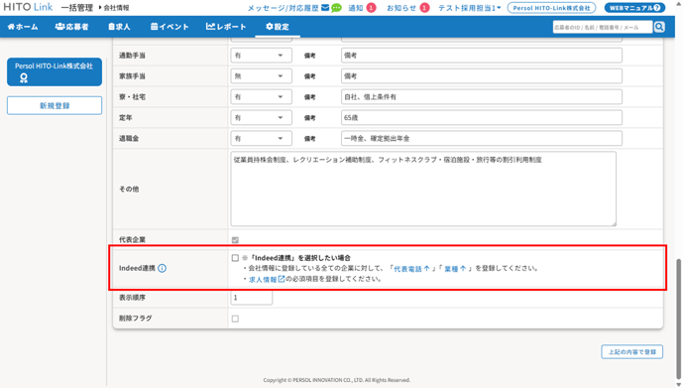Open the mail envelope messages icon
This screenshot has width=682, height=388.
tap(325, 8)
